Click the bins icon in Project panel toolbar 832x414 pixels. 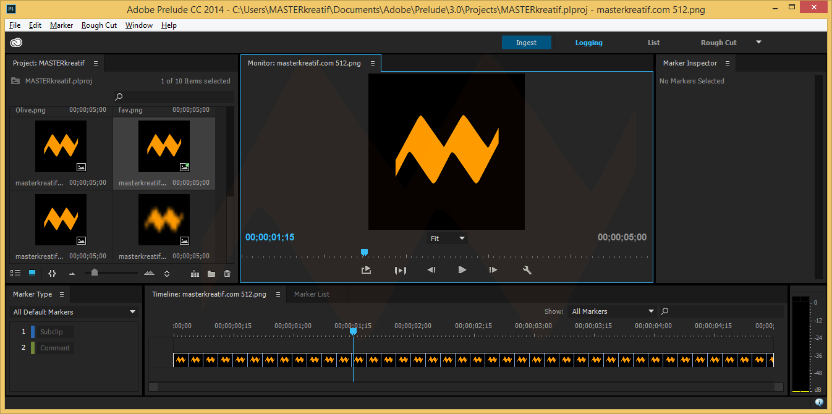195,273
